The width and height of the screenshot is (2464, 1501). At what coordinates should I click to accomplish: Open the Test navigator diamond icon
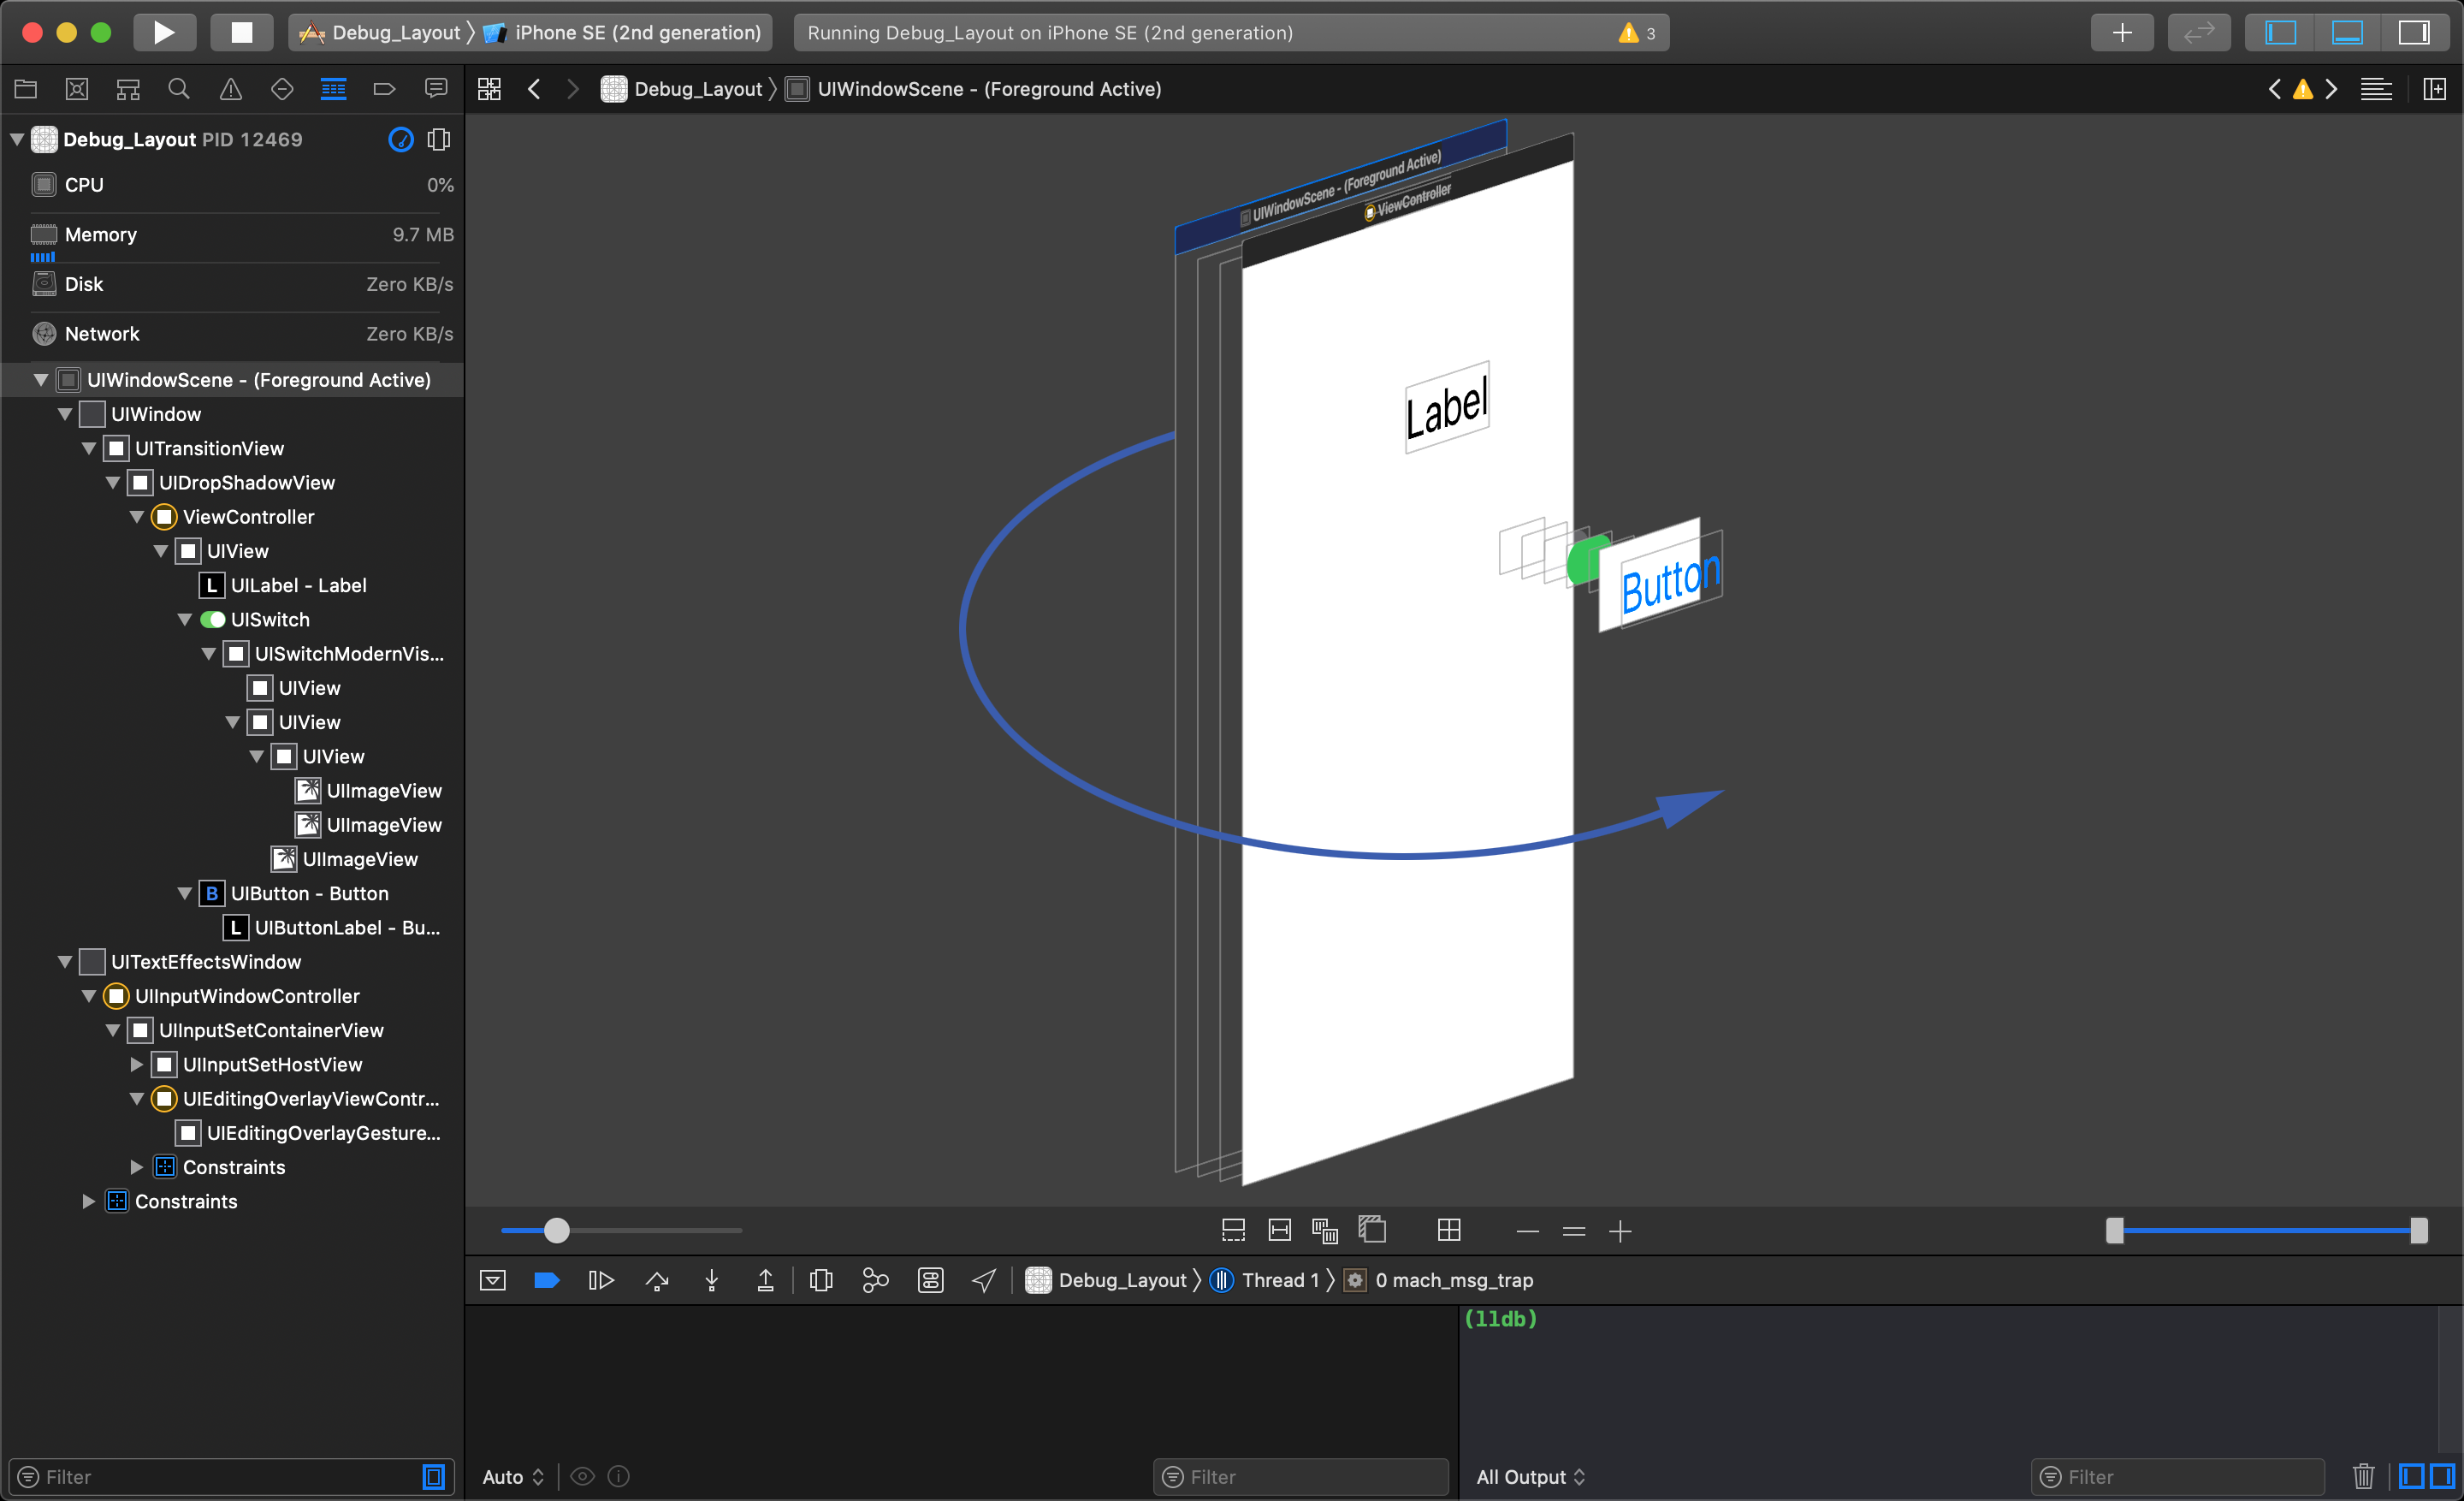(x=282, y=89)
